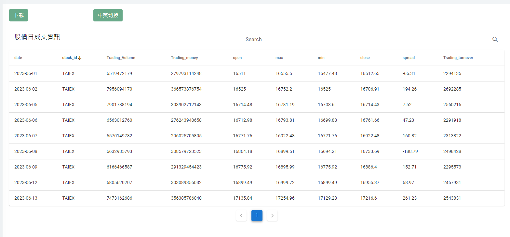Click the search magnifier icon

click(495, 39)
